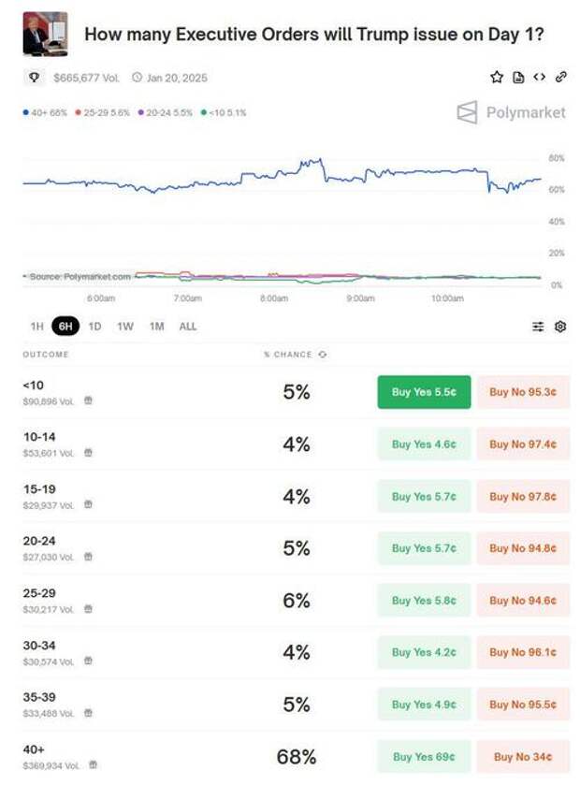Click the chart filter sliders icon

538,327
